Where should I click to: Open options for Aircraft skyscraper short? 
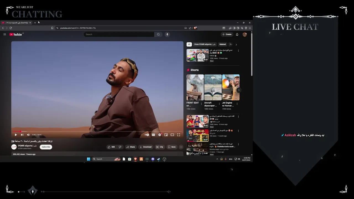[219, 104]
